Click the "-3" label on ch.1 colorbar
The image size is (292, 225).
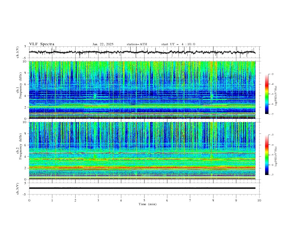pos(272,74)
